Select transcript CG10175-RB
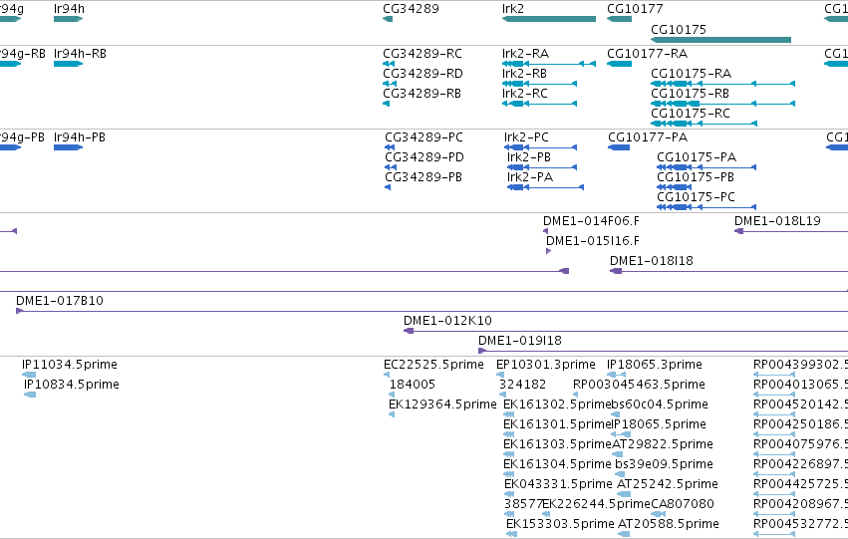Viewport: 848px width, 539px height. click(722, 104)
